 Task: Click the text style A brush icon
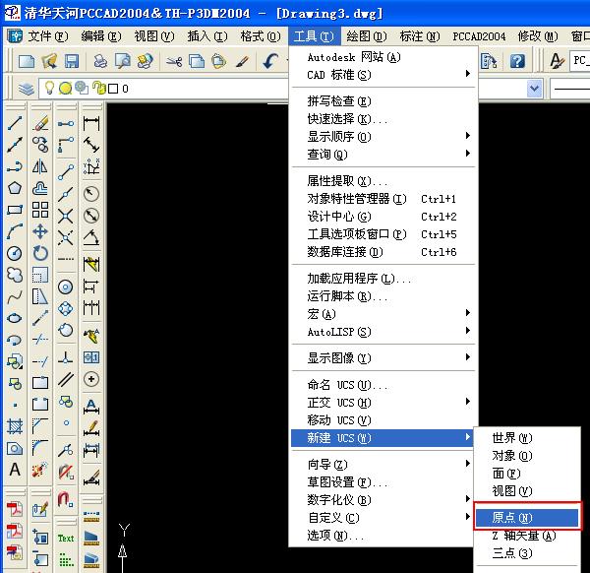[x=557, y=61]
